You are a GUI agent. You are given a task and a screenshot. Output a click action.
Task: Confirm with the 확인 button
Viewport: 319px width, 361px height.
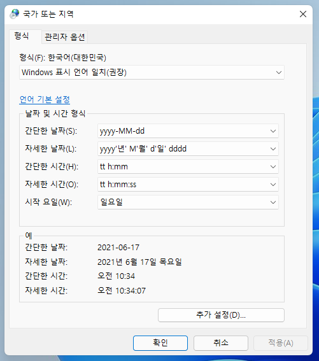[160, 343]
